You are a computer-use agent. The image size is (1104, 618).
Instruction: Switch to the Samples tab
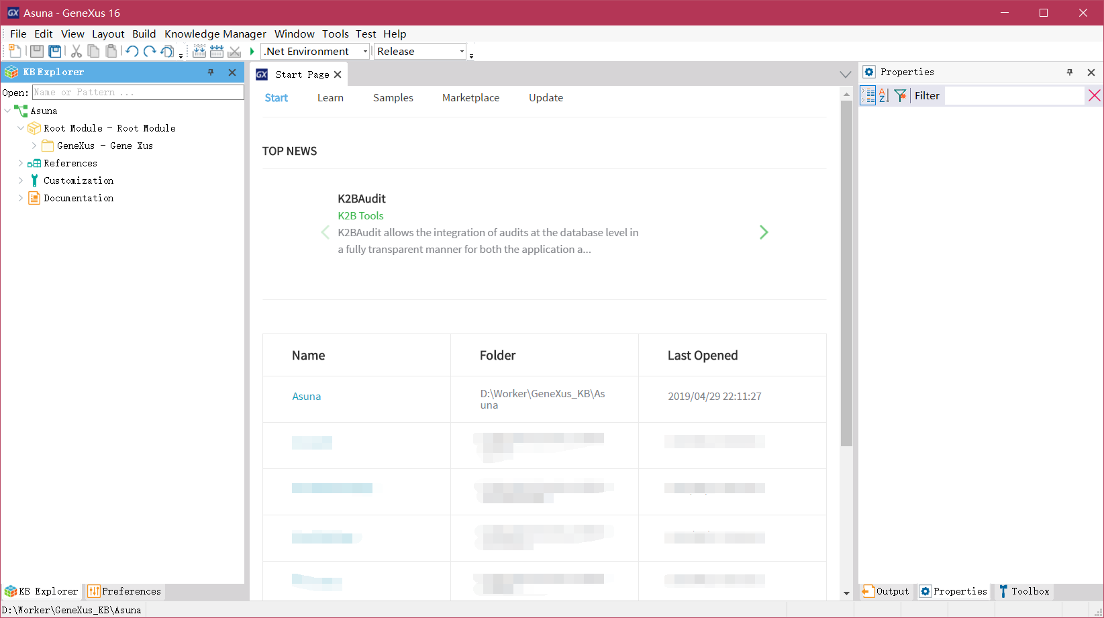pyautogui.click(x=393, y=98)
